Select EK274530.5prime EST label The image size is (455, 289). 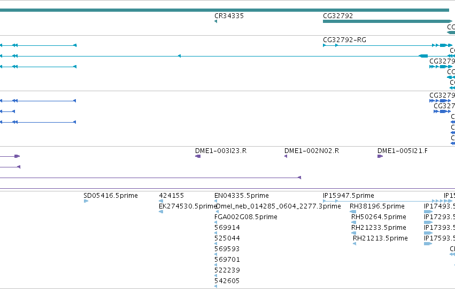188,206
